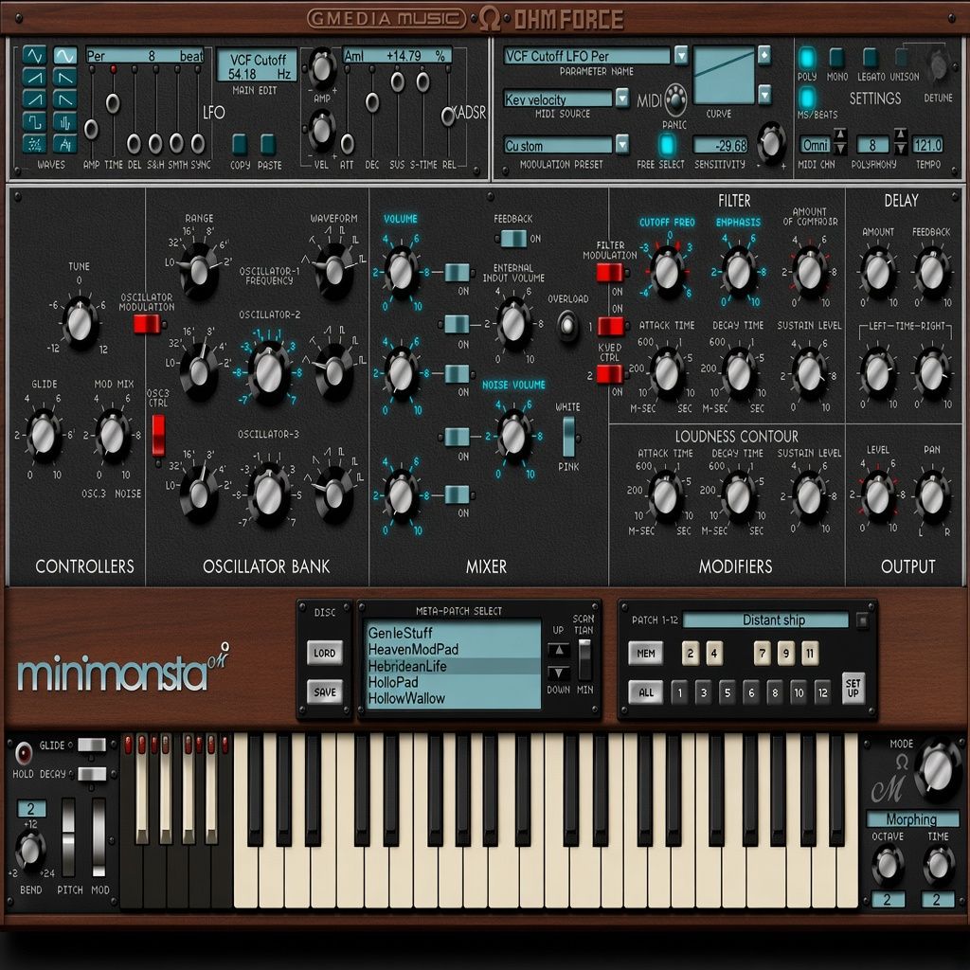Select the unlit sine LFO wave button
970x970 pixels.
(34, 56)
